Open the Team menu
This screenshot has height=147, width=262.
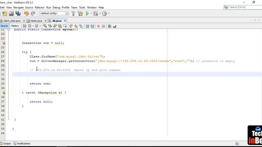tap(74, 7)
